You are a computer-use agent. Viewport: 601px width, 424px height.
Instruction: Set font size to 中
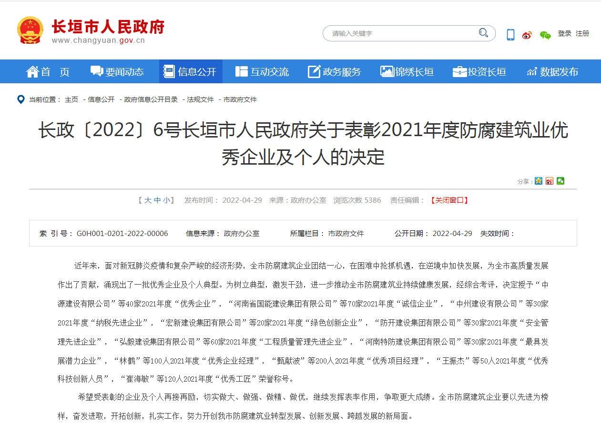[x=157, y=200]
